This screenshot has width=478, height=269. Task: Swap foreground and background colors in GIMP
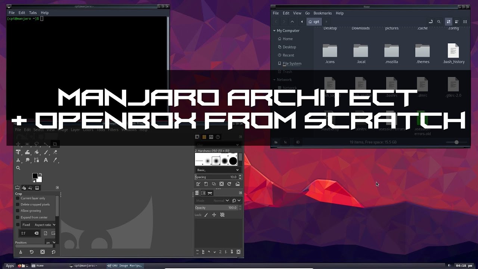(x=40, y=174)
